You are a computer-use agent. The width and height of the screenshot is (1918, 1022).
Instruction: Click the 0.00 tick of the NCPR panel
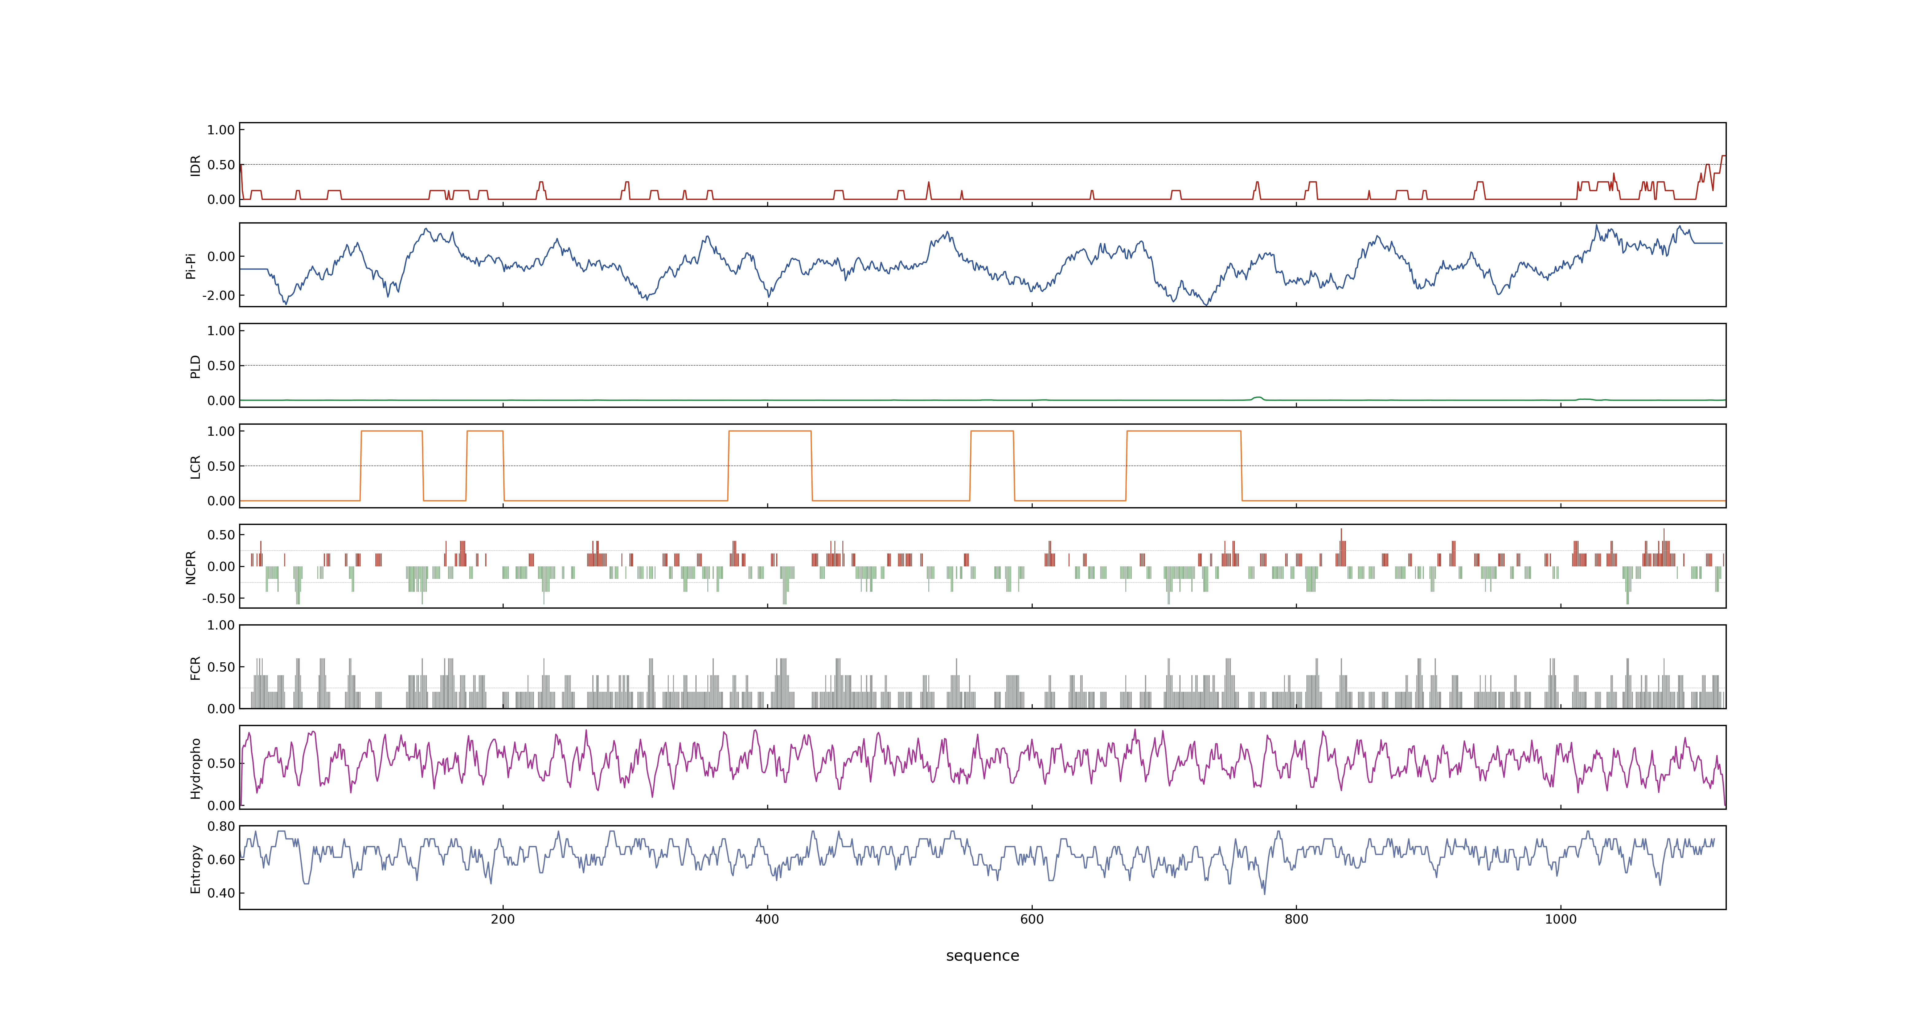point(221,567)
